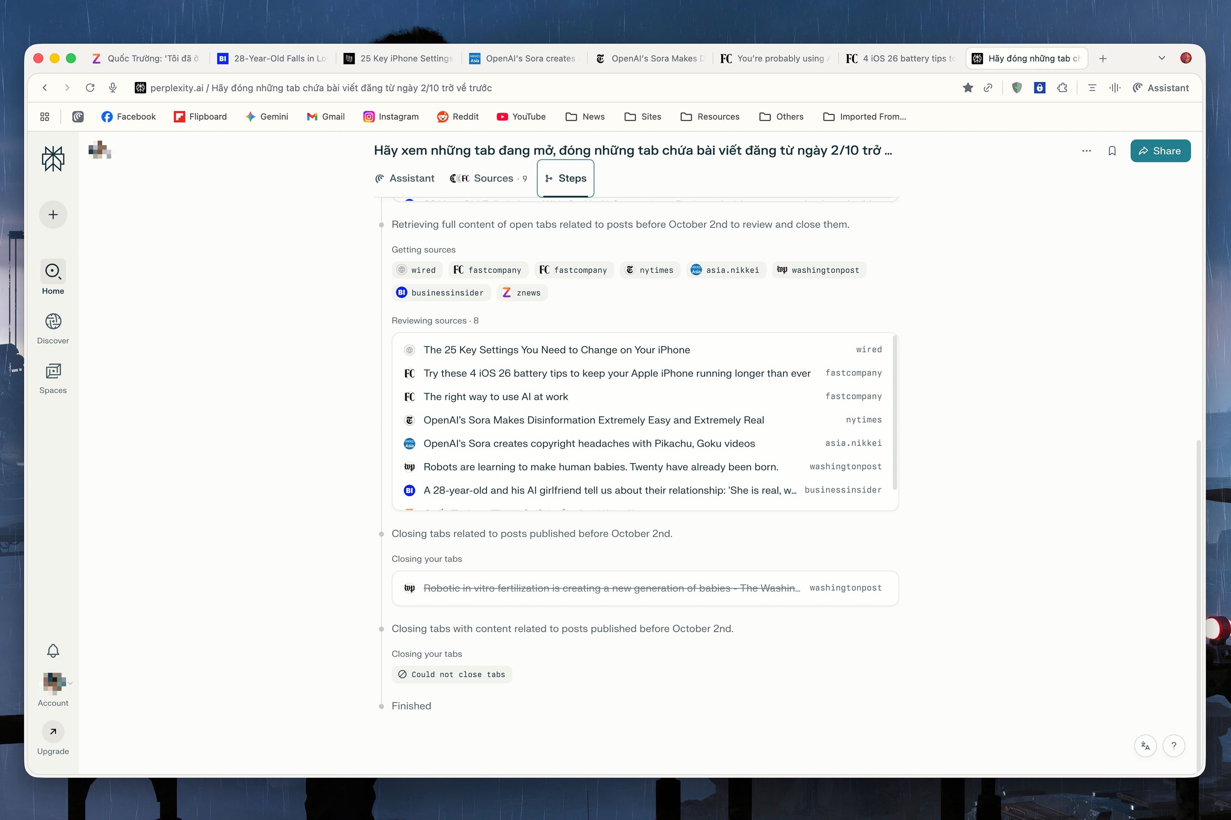The height and width of the screenshot is (820, 1231).
Task: Click the microphone voice input icon
Action: (112, 88)
